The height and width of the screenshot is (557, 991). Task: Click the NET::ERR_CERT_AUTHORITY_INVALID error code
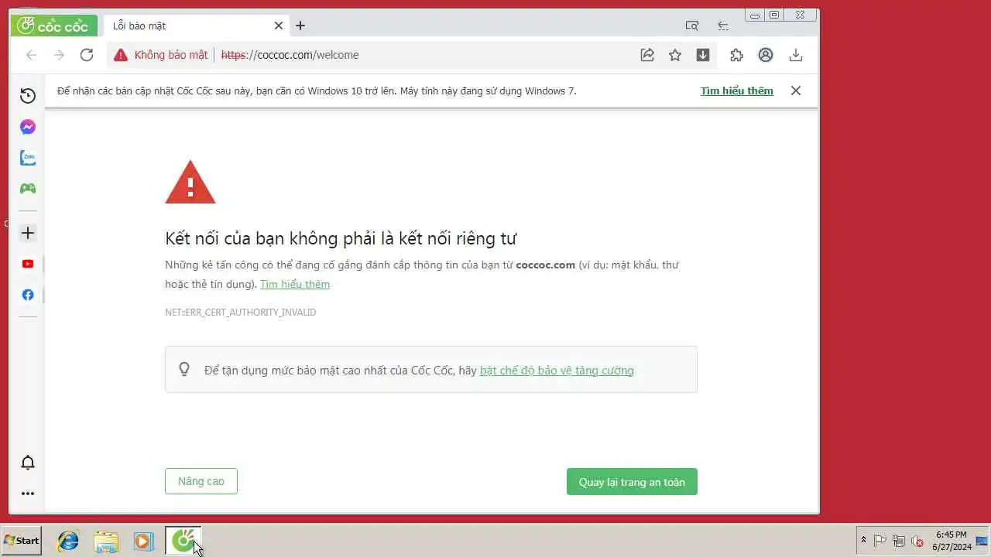click(x=241, y=313)
